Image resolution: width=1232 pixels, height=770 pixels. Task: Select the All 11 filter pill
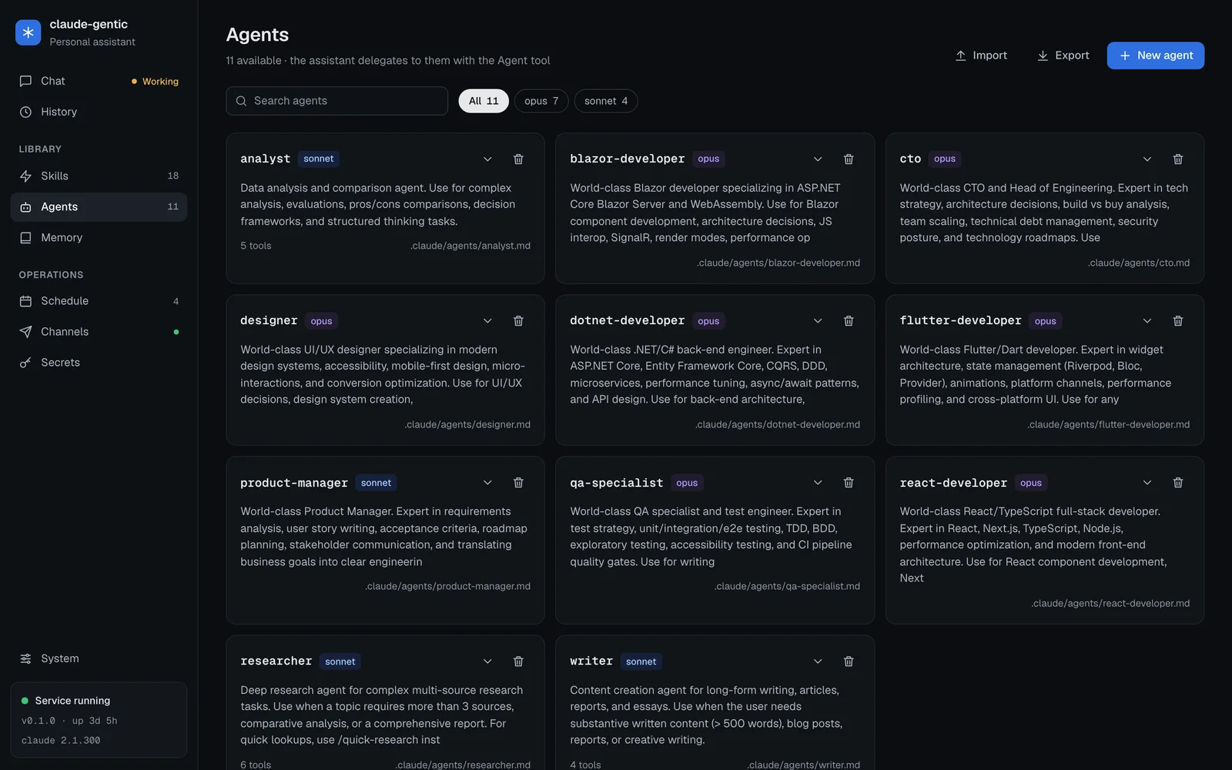tap(484, 101)
